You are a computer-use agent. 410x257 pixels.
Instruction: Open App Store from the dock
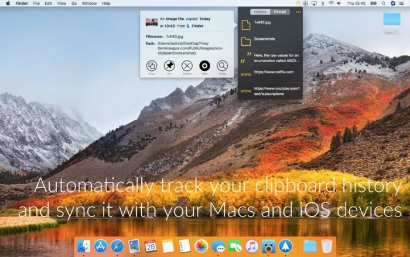click(x=101, y=246)
